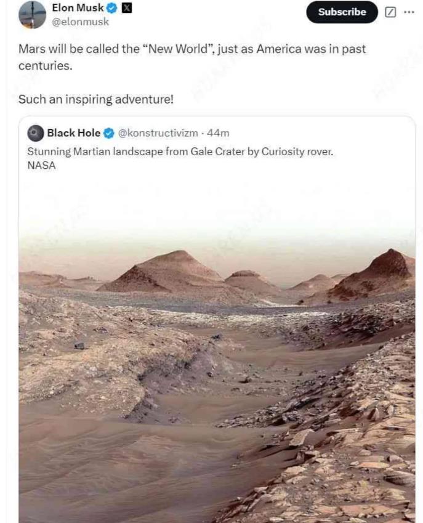423x523 pixels.
Task: Click the NASA credit line
Action: 42,165
